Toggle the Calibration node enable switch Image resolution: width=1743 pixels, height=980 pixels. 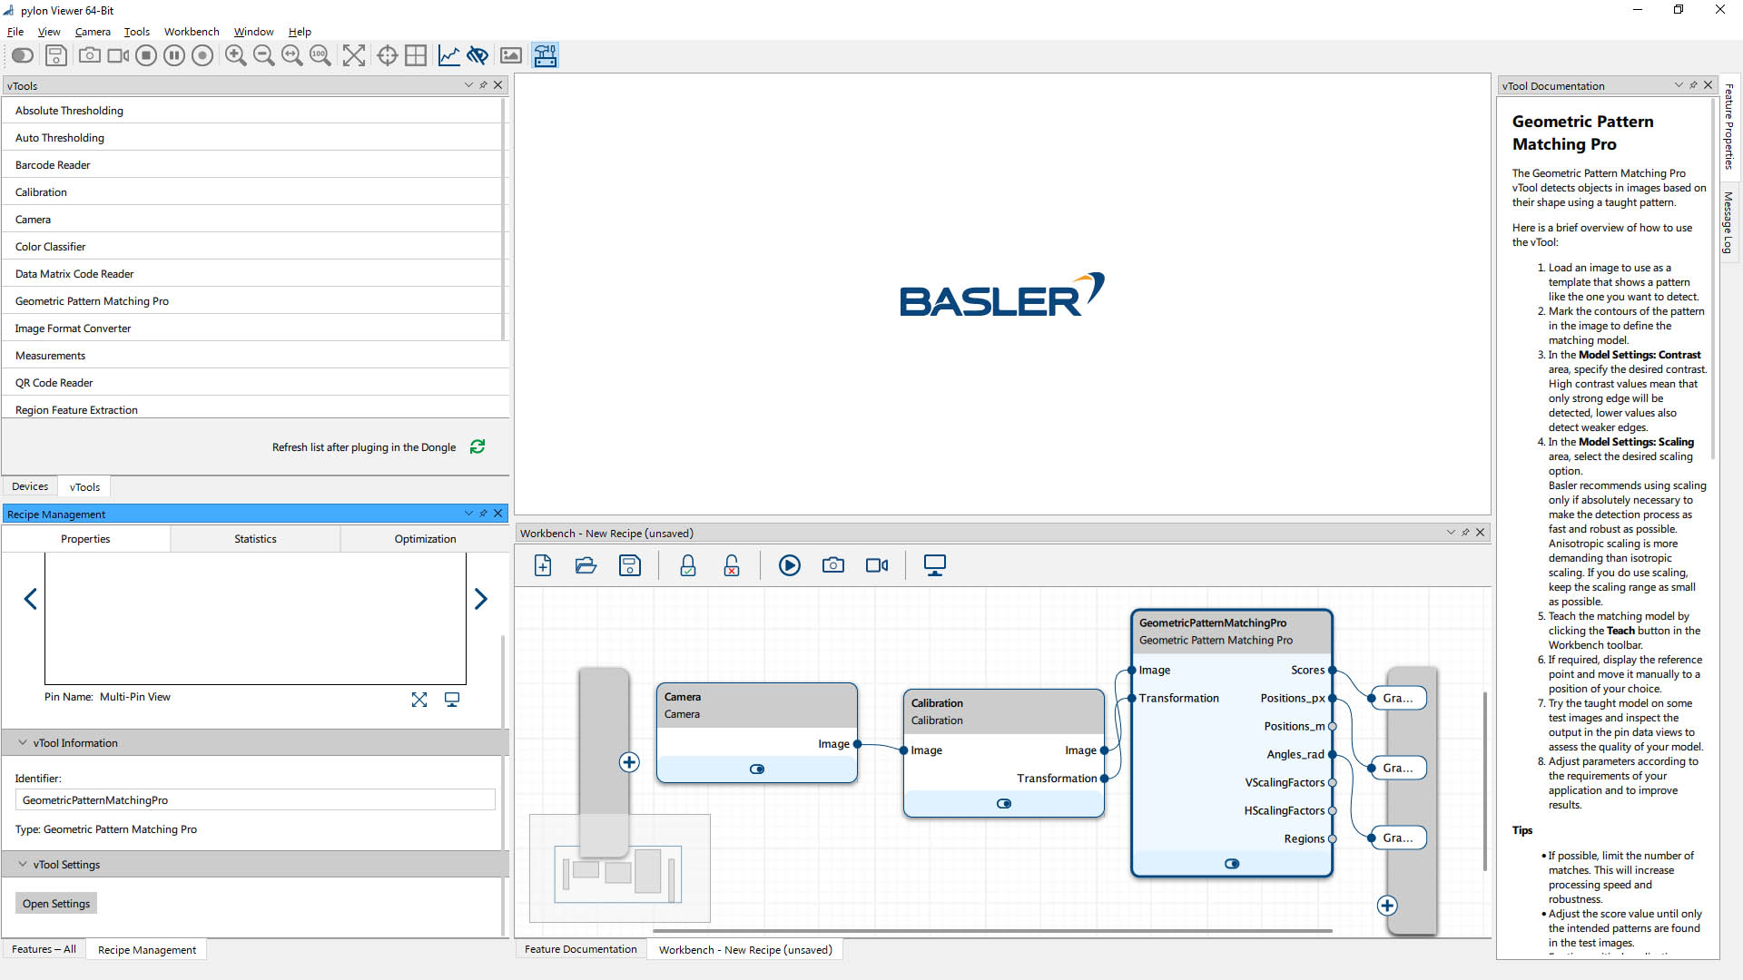(1003, 803)
